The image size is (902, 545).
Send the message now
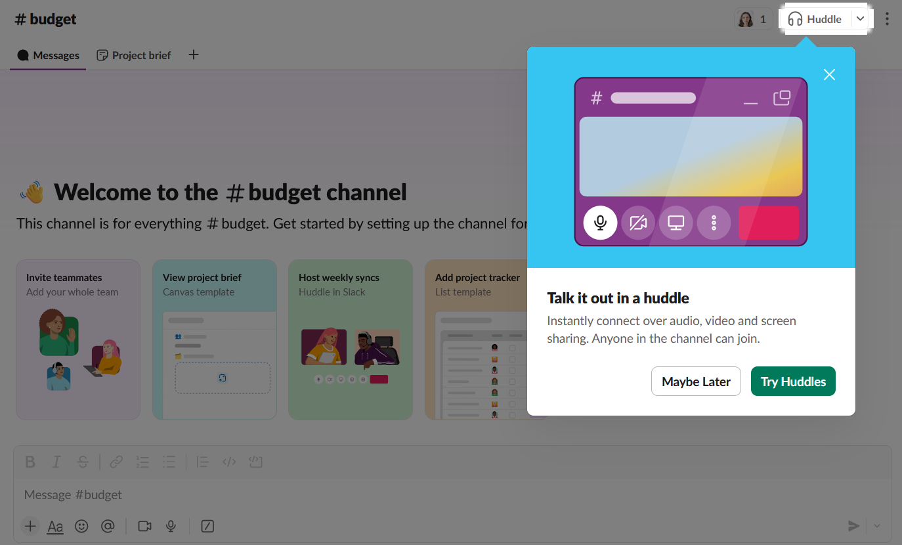coord(853,526)
